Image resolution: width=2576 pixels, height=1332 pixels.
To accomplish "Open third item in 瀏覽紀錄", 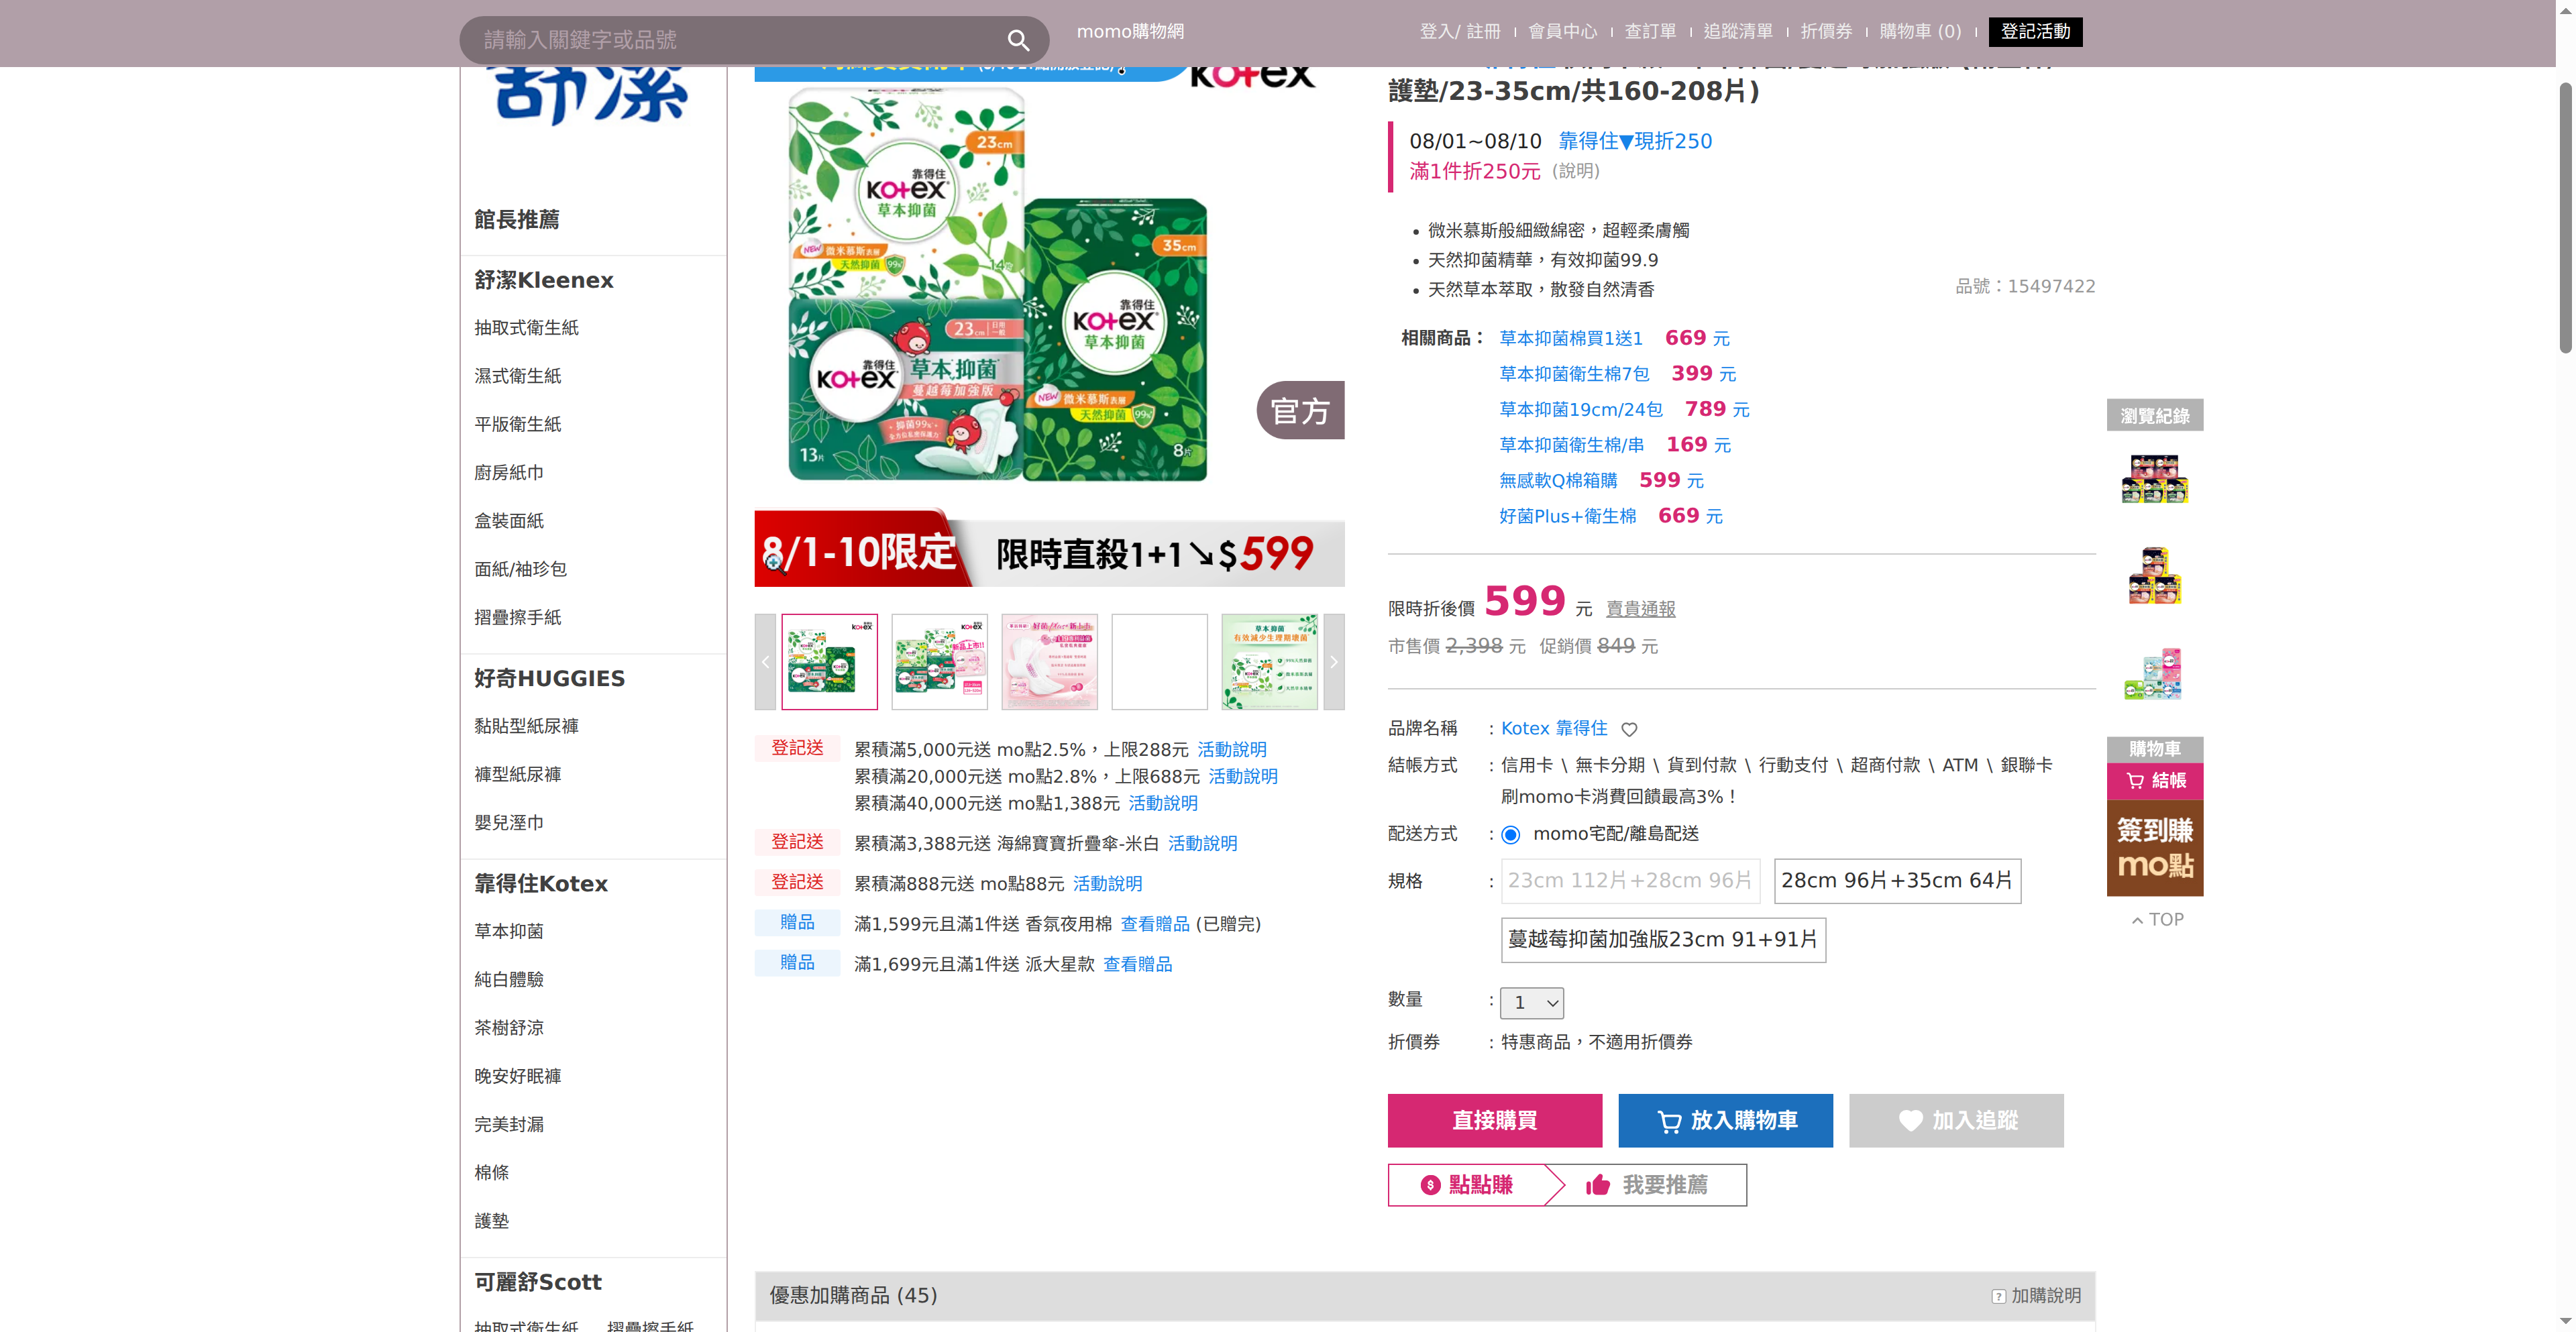I will [x=2155, y=674].
